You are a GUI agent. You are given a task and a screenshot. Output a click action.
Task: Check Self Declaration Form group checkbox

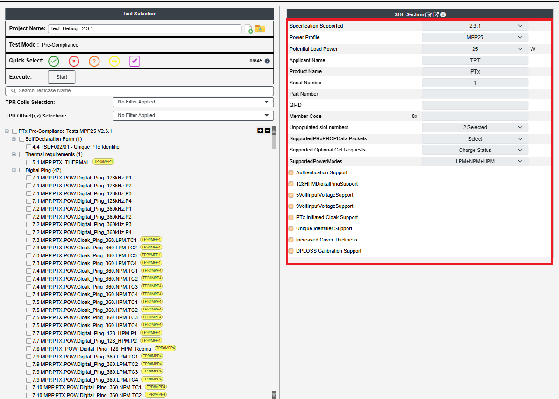(x=22, y=139)
